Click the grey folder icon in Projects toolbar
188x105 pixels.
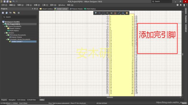[x=10, y=13]
